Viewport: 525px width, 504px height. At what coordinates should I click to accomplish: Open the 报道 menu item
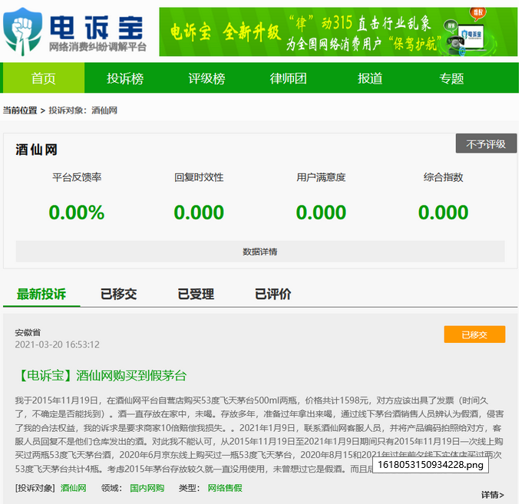coord(370,78)
